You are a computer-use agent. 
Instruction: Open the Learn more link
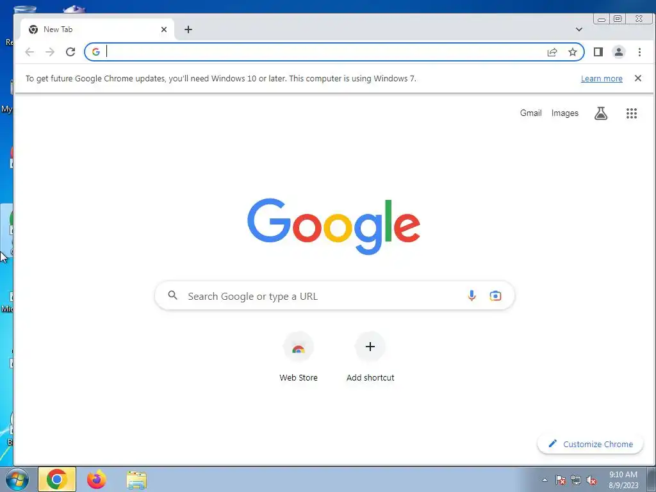[602, 79]
